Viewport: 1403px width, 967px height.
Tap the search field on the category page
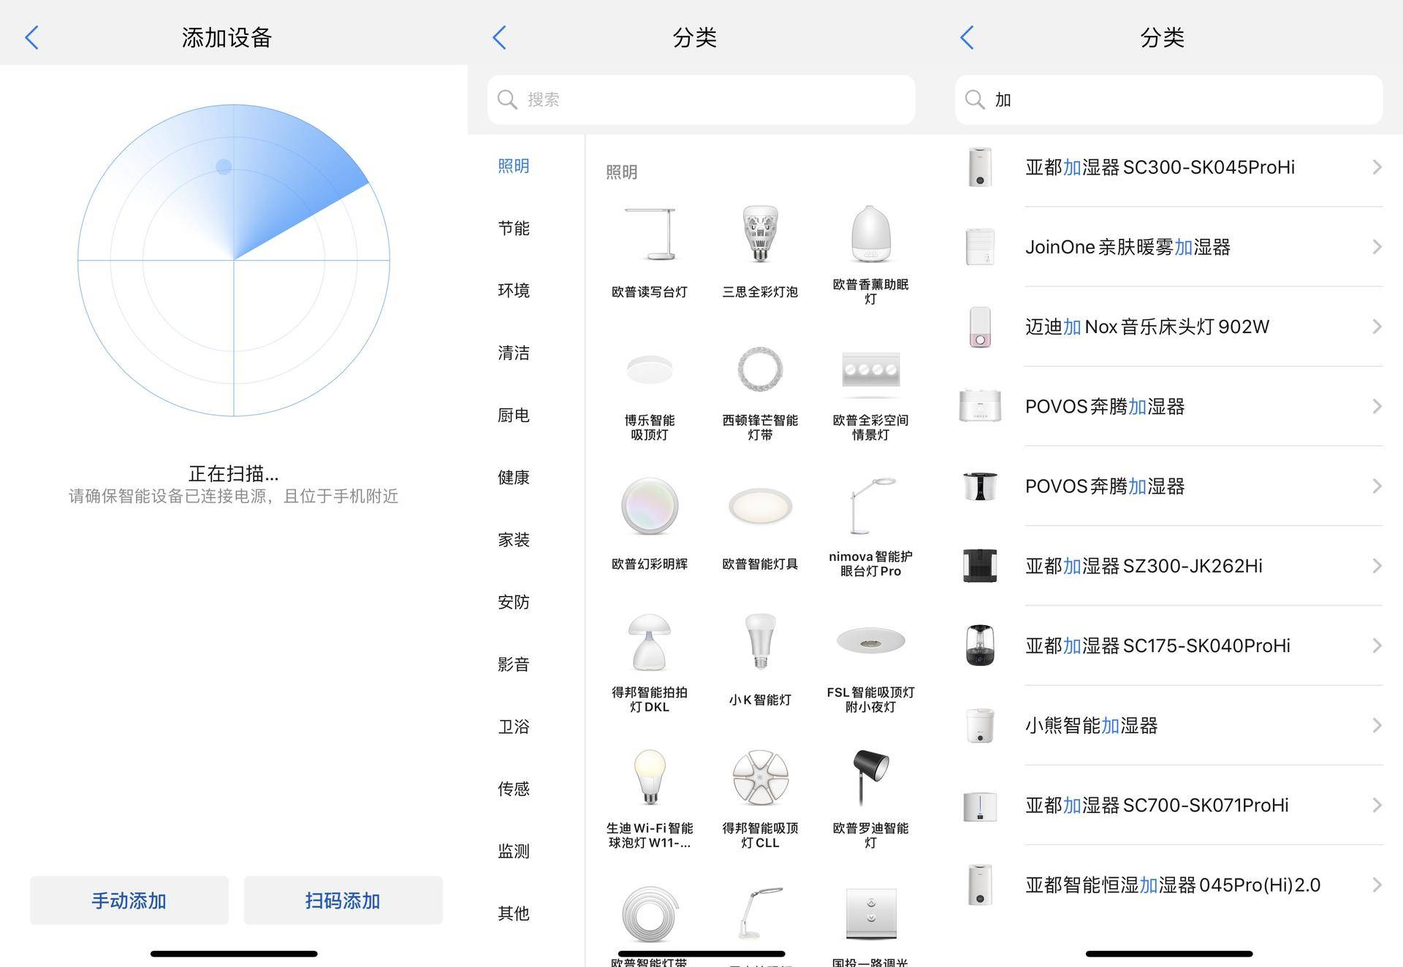coord(700,99)
